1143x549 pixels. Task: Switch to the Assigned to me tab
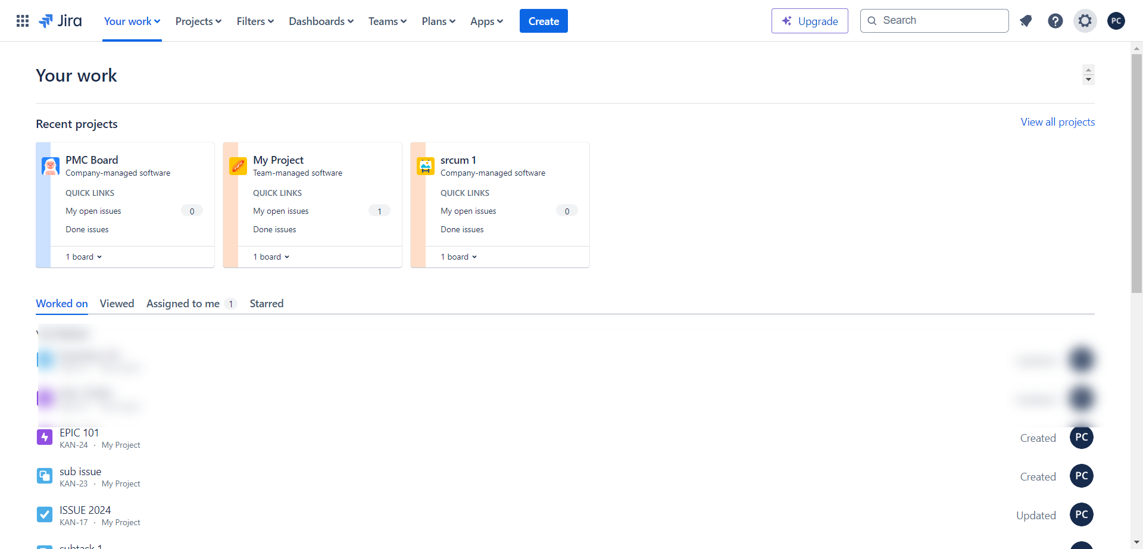coord(192,304)
